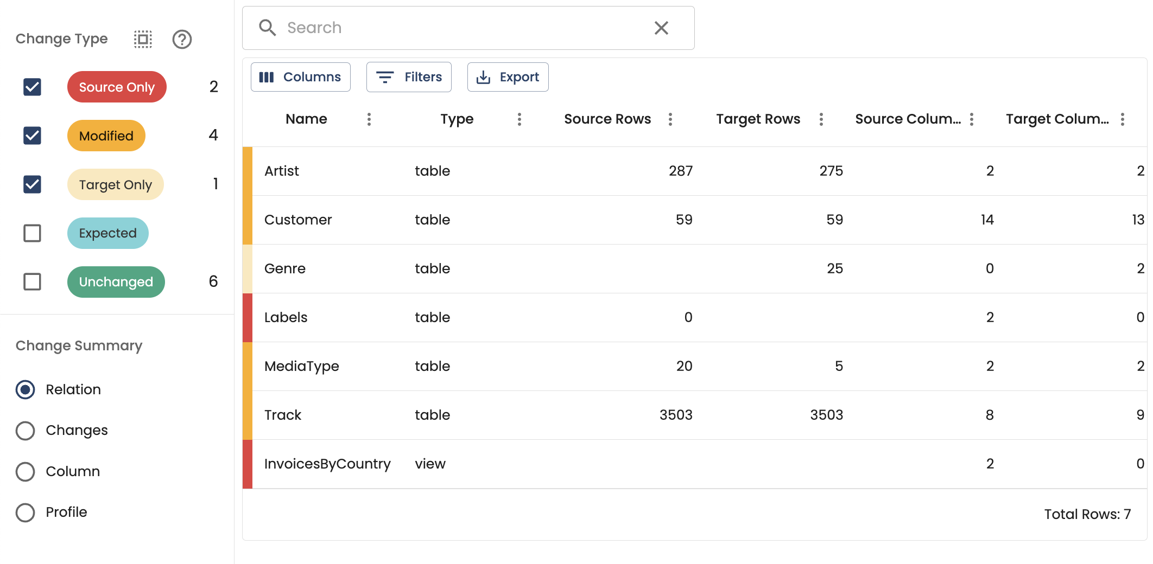This screenshot has width=1153, height=564.
Task: Open the Target Rows column menu
Action: pyautogui.click(x=821, y=119)
